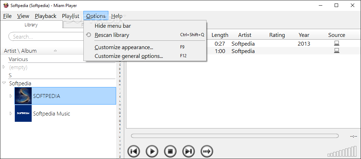Jump to letter M in alphabet index
361x159 pixels.
pos(120,105)
